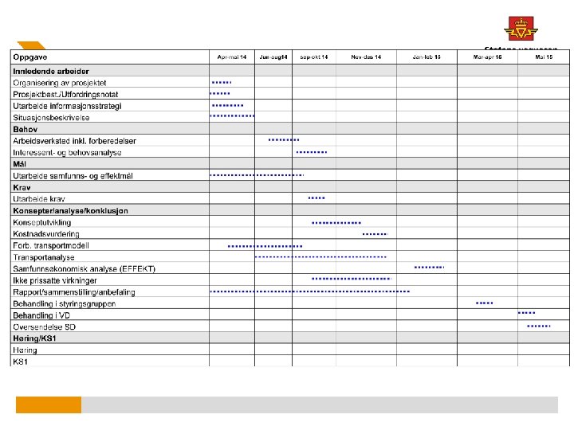Click the 'Utarbeide krav' row label
The width and height of the screenshot is (574, 430).
click(39, 199)
